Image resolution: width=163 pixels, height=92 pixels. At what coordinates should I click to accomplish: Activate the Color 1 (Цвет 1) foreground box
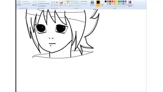[98, 4]
